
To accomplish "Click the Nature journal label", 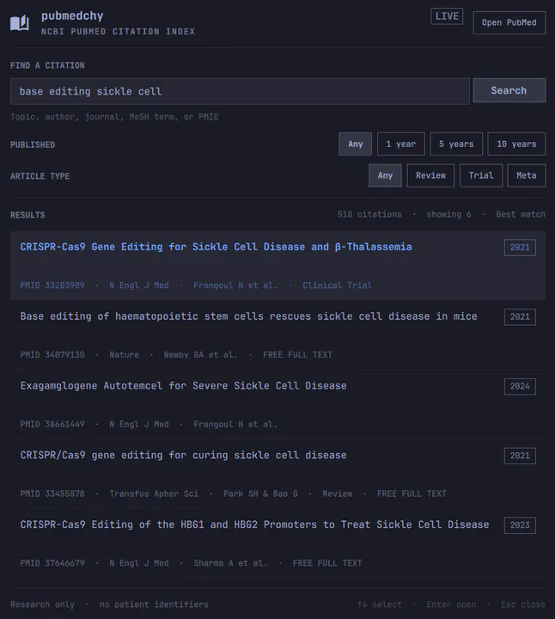I will [124, 355].
